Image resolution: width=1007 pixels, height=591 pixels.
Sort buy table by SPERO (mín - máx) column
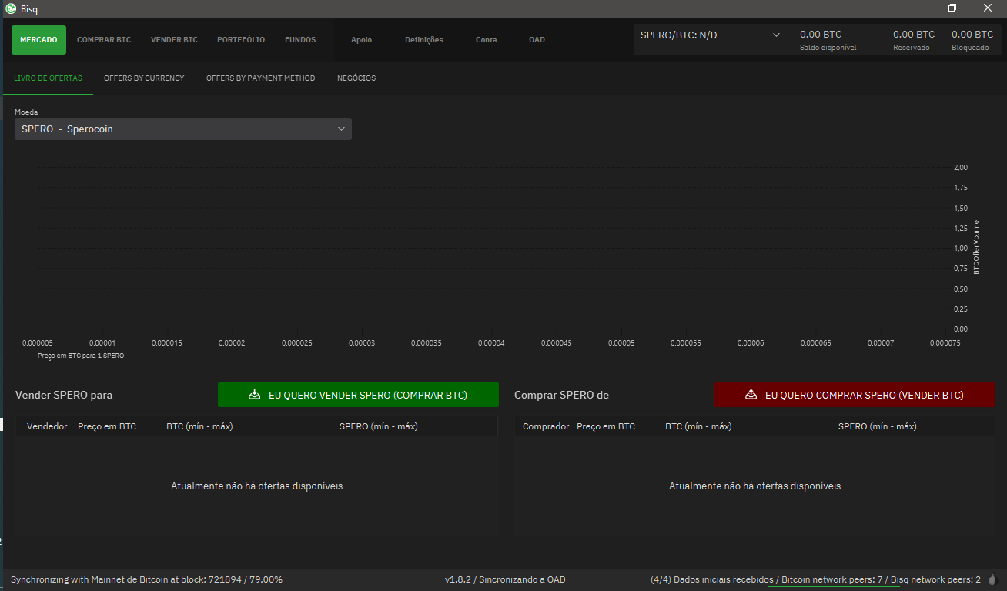coord(877,426)
